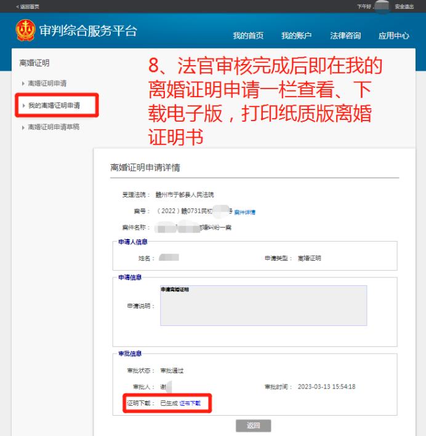
Task: Click the 证明下载 field label
Action: coord(140,403)
